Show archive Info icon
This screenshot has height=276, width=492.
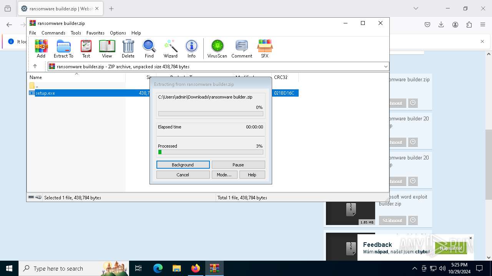click(191, 49)
